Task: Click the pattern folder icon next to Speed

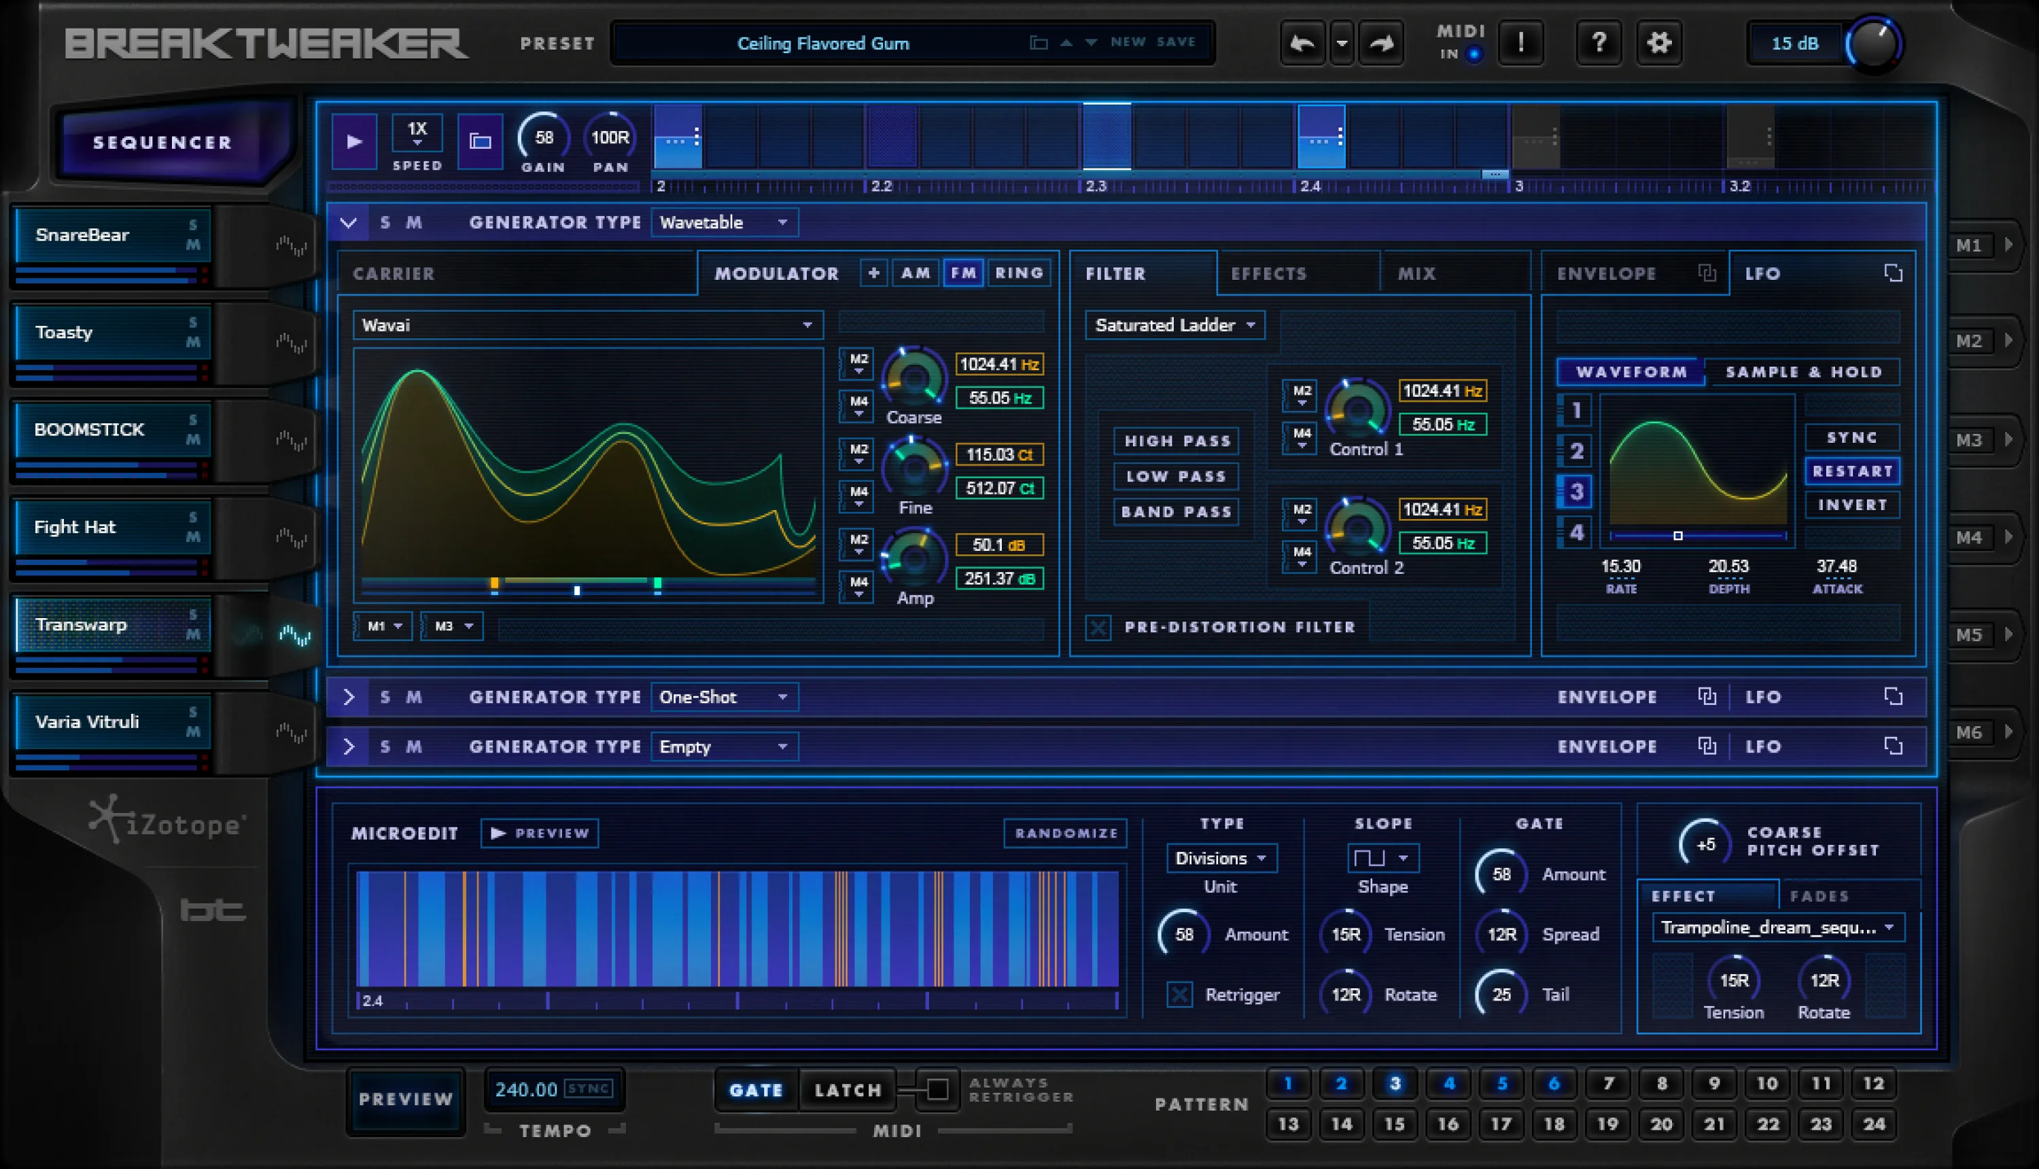Action: (481, 141)
